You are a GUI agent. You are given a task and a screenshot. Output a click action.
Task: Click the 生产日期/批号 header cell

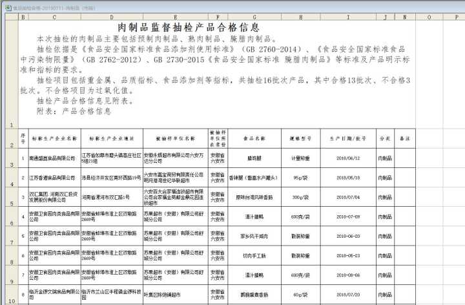click(x=348, y=138)
